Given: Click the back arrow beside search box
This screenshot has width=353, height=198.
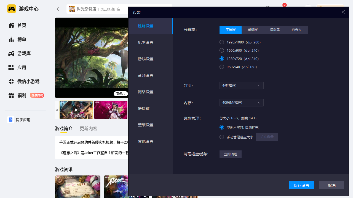Looking at the screenshot, I should [x=59, y=9].
